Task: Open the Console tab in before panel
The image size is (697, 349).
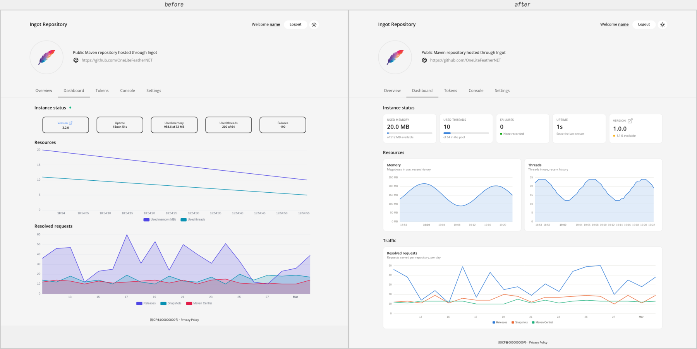Action: 127,91
